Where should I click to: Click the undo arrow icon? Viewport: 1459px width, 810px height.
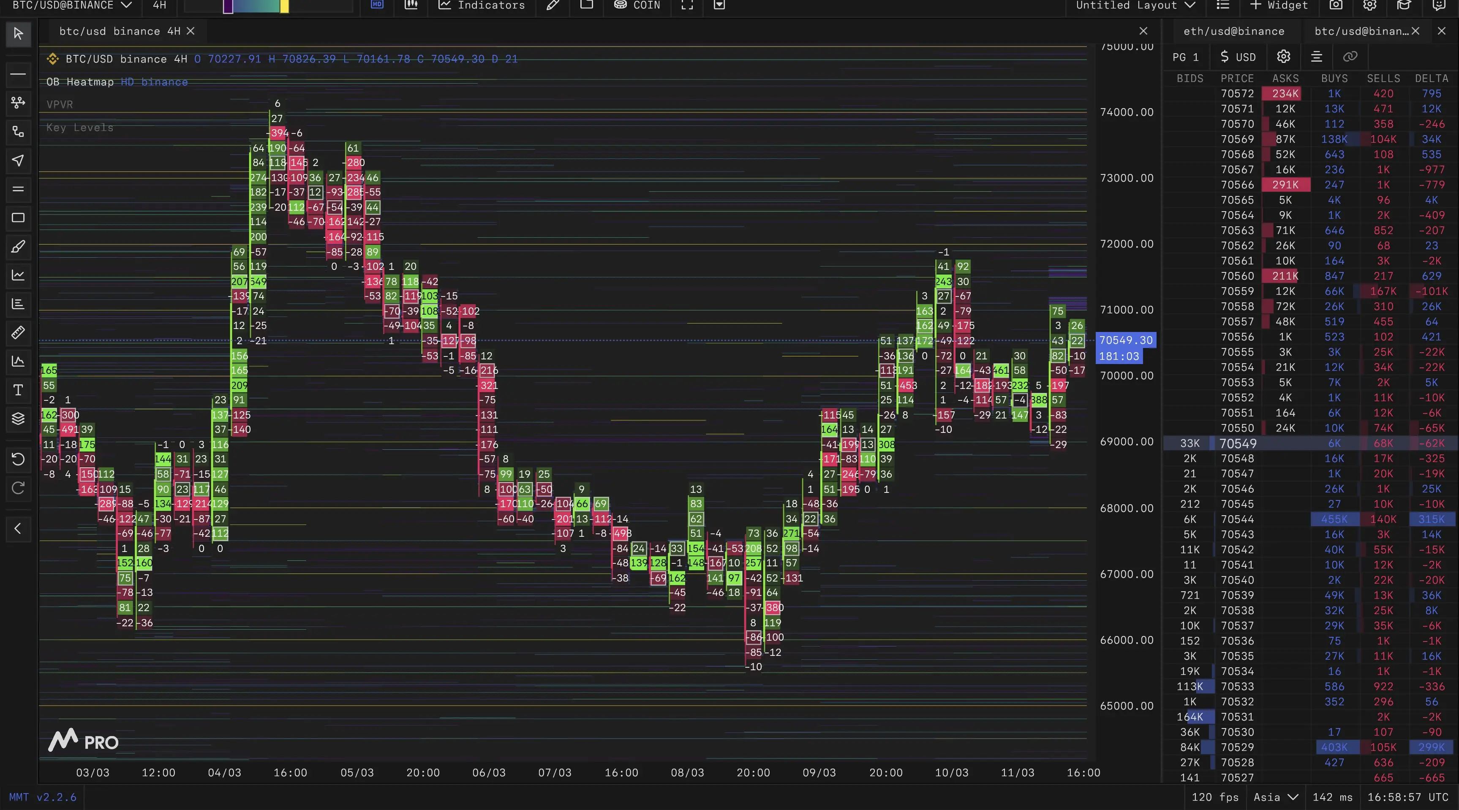(x=18, y=459)
